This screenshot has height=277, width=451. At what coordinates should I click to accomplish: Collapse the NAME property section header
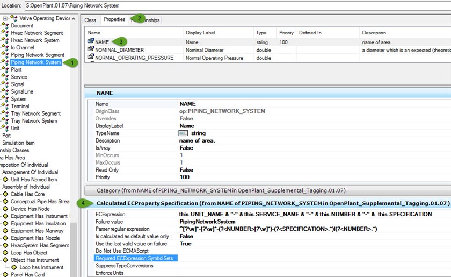(x=267, y=93)
